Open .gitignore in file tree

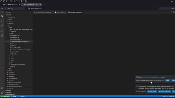tap(19, 76)
